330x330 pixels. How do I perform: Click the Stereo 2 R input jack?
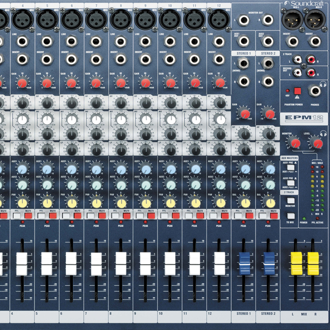268,82
